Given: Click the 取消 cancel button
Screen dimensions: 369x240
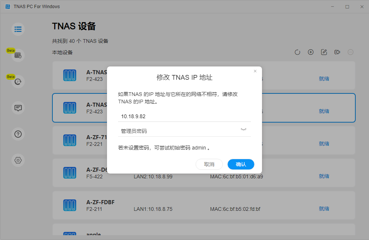Looking at the screenshot, I should pos(209,164).
